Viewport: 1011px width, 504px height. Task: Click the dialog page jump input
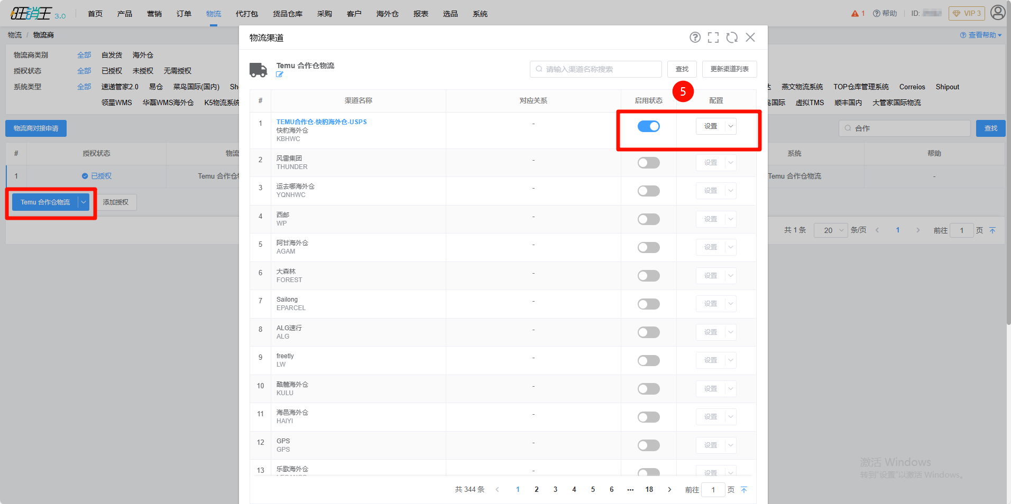tap(713, 490)
